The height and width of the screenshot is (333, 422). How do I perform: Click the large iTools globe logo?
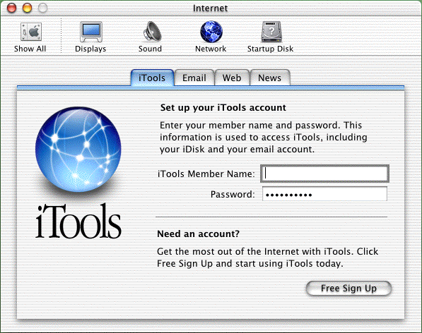[x=78, y=150]
